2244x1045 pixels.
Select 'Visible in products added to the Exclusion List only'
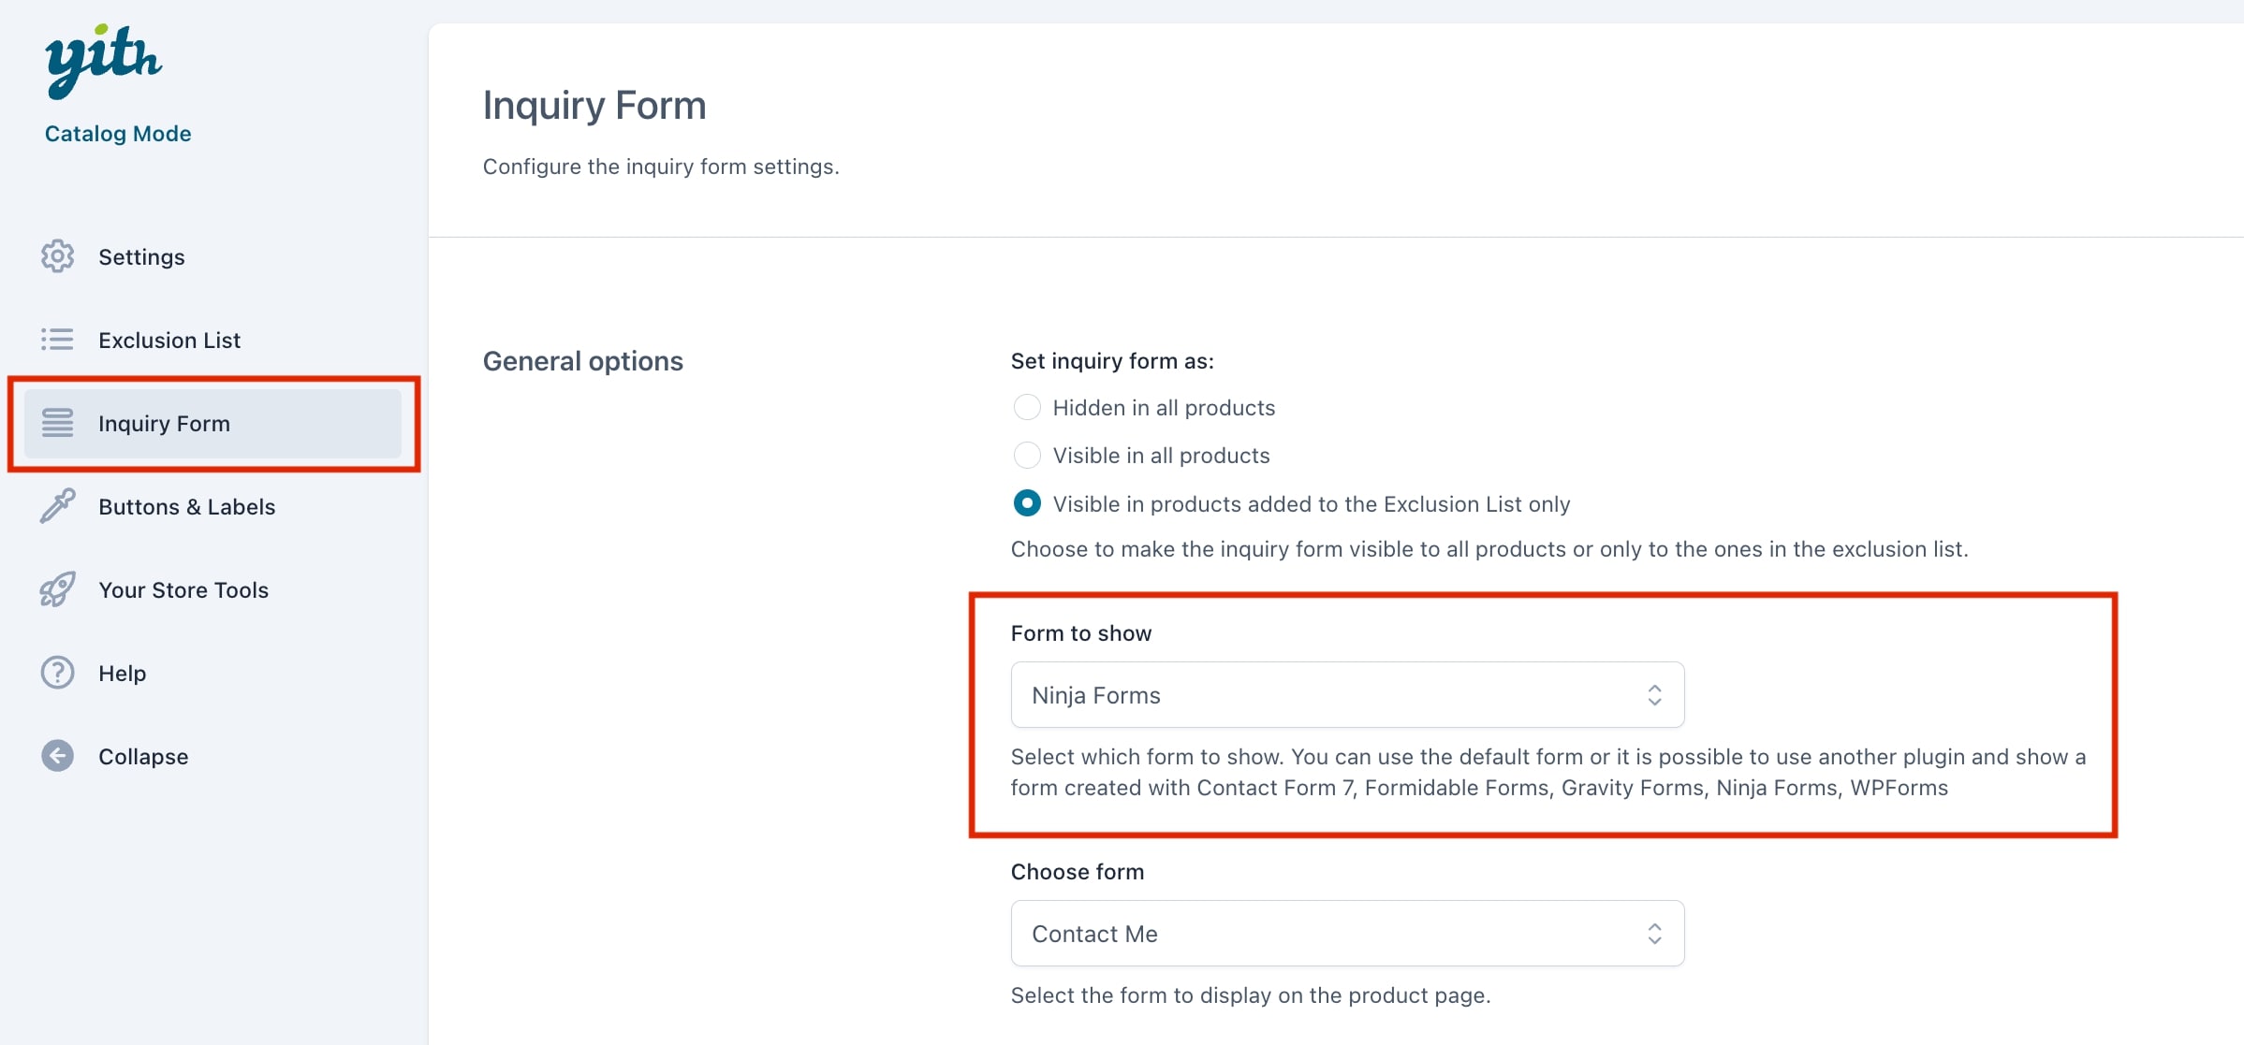pyautogui.click(x=1027, y=503)
